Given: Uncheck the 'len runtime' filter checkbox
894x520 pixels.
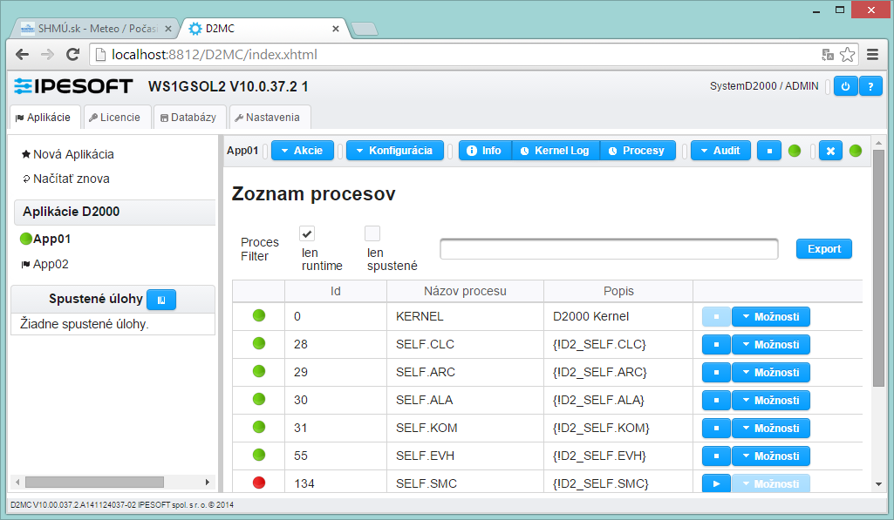Looking at the screenshot, I should pos(307,233).
